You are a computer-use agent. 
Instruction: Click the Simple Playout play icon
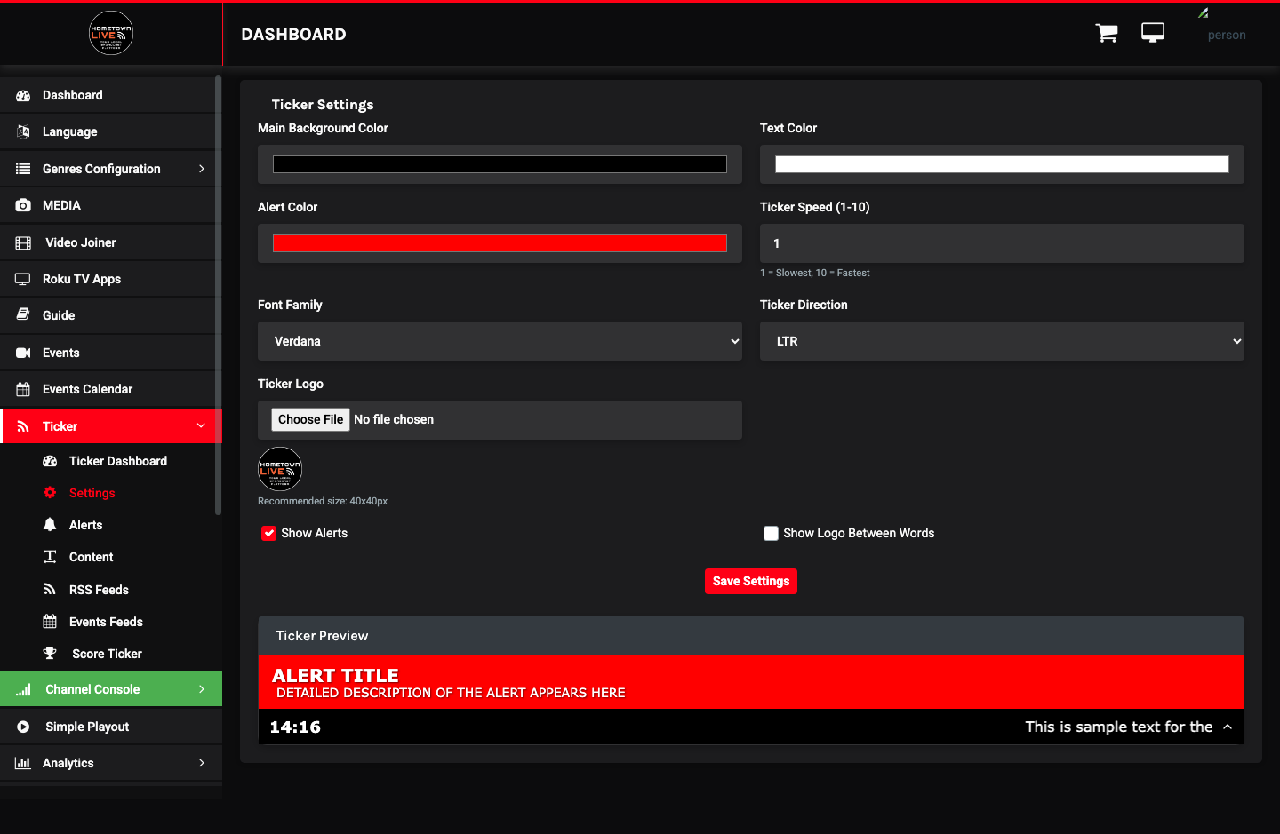click(x=23, y=727)
